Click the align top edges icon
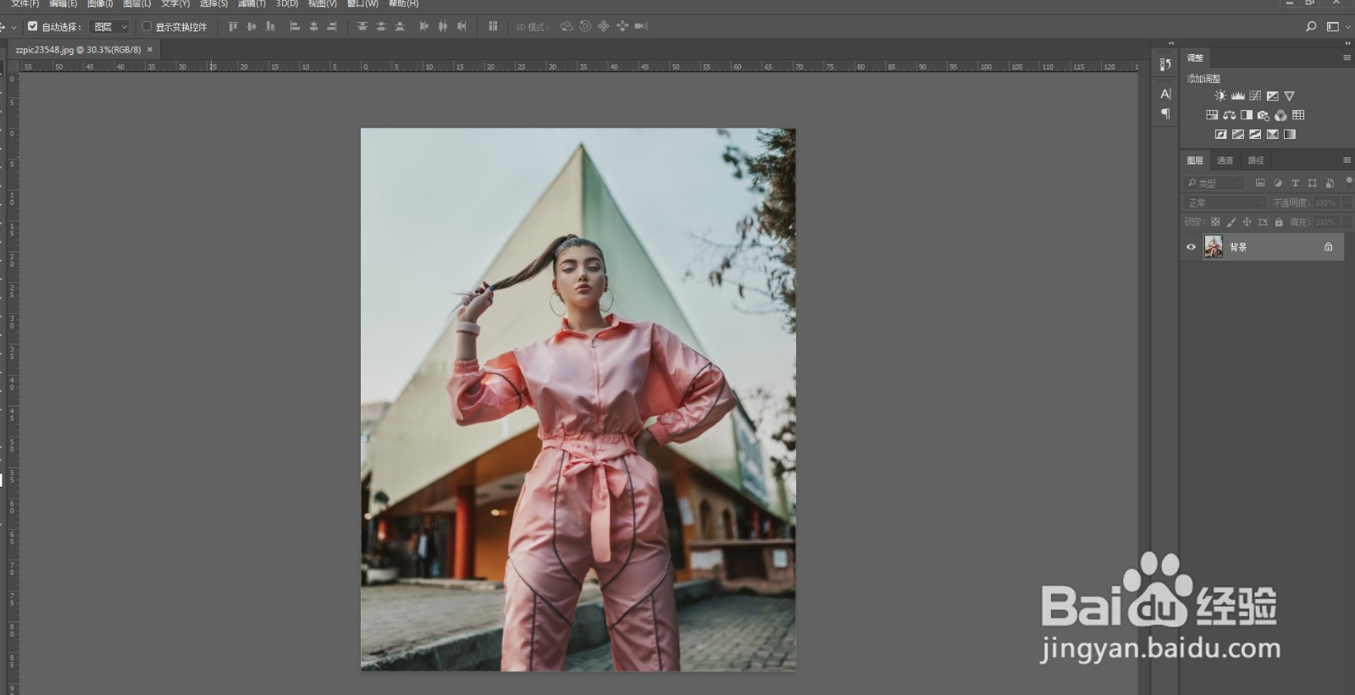Viewport: 1355px width, 695px height. coord(233,26)
